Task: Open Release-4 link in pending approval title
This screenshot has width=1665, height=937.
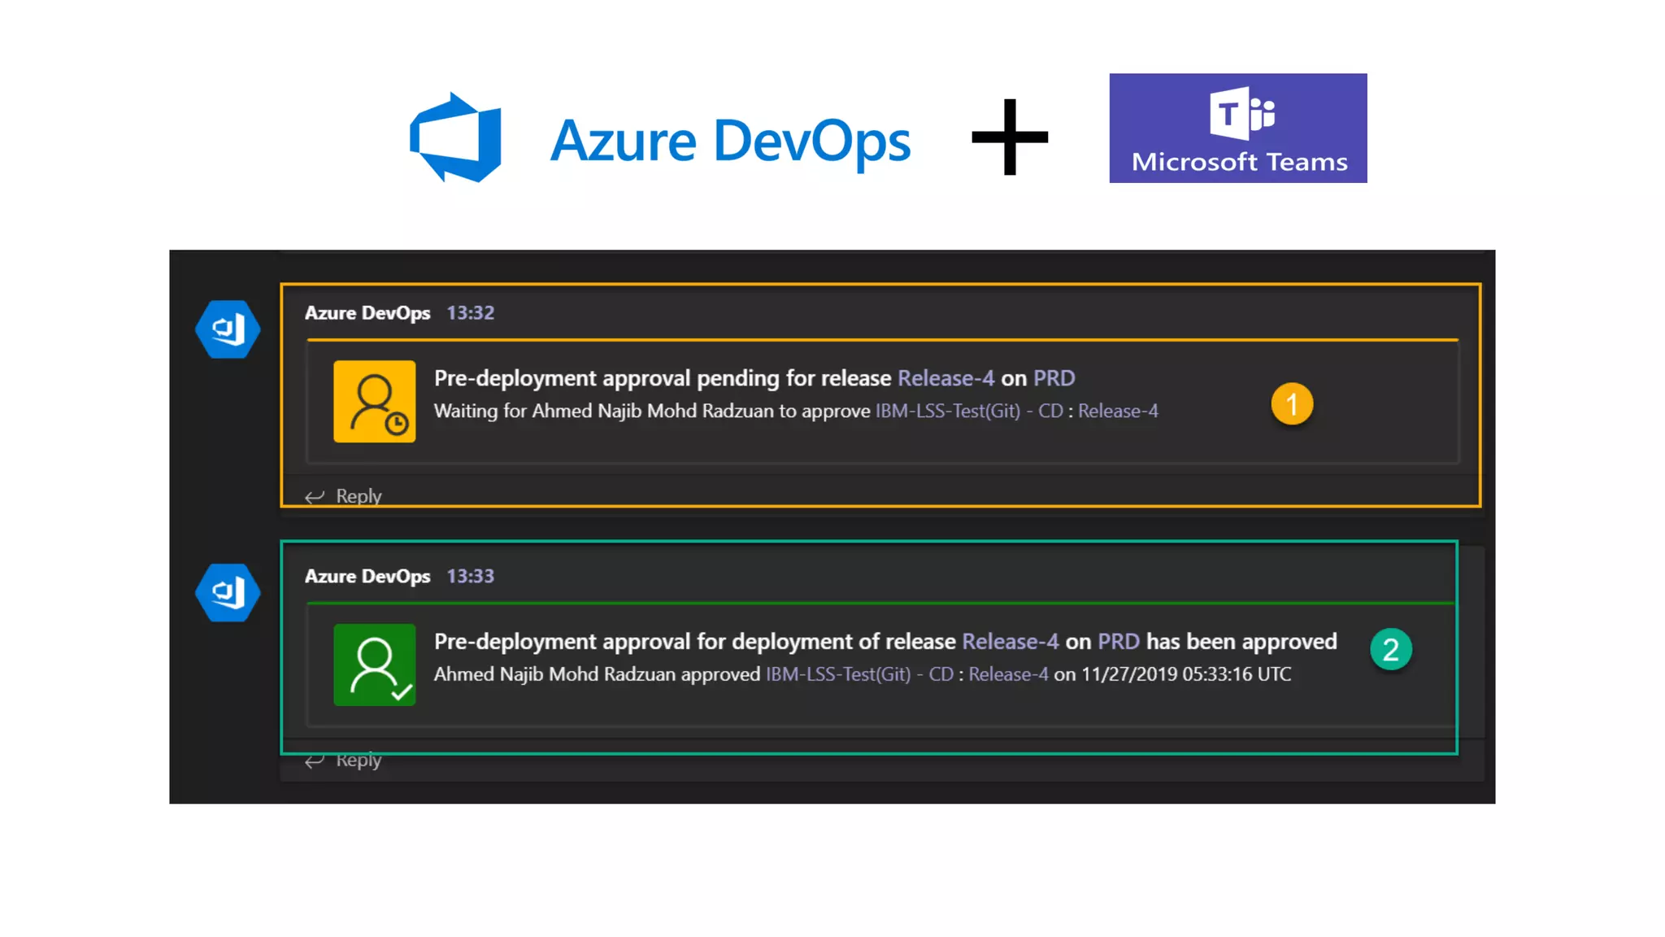Action: 946,378
